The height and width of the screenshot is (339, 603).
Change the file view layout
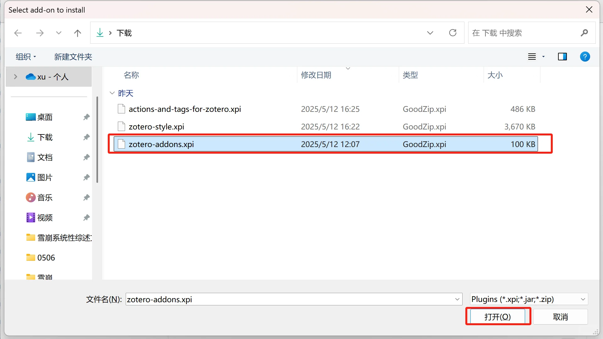pos(532,57)
